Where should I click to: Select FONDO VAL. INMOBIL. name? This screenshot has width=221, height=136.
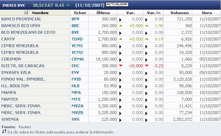click(x=23, y=79)
